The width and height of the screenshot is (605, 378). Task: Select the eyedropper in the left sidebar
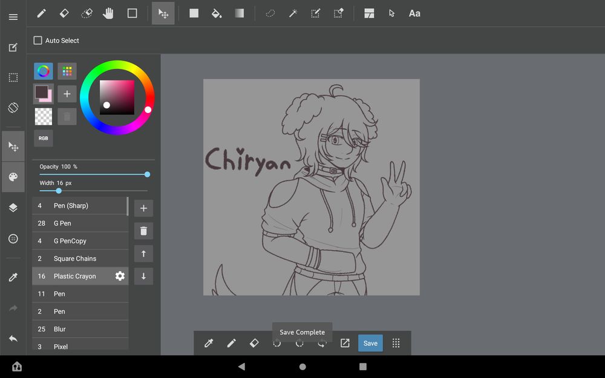(13, 278)
